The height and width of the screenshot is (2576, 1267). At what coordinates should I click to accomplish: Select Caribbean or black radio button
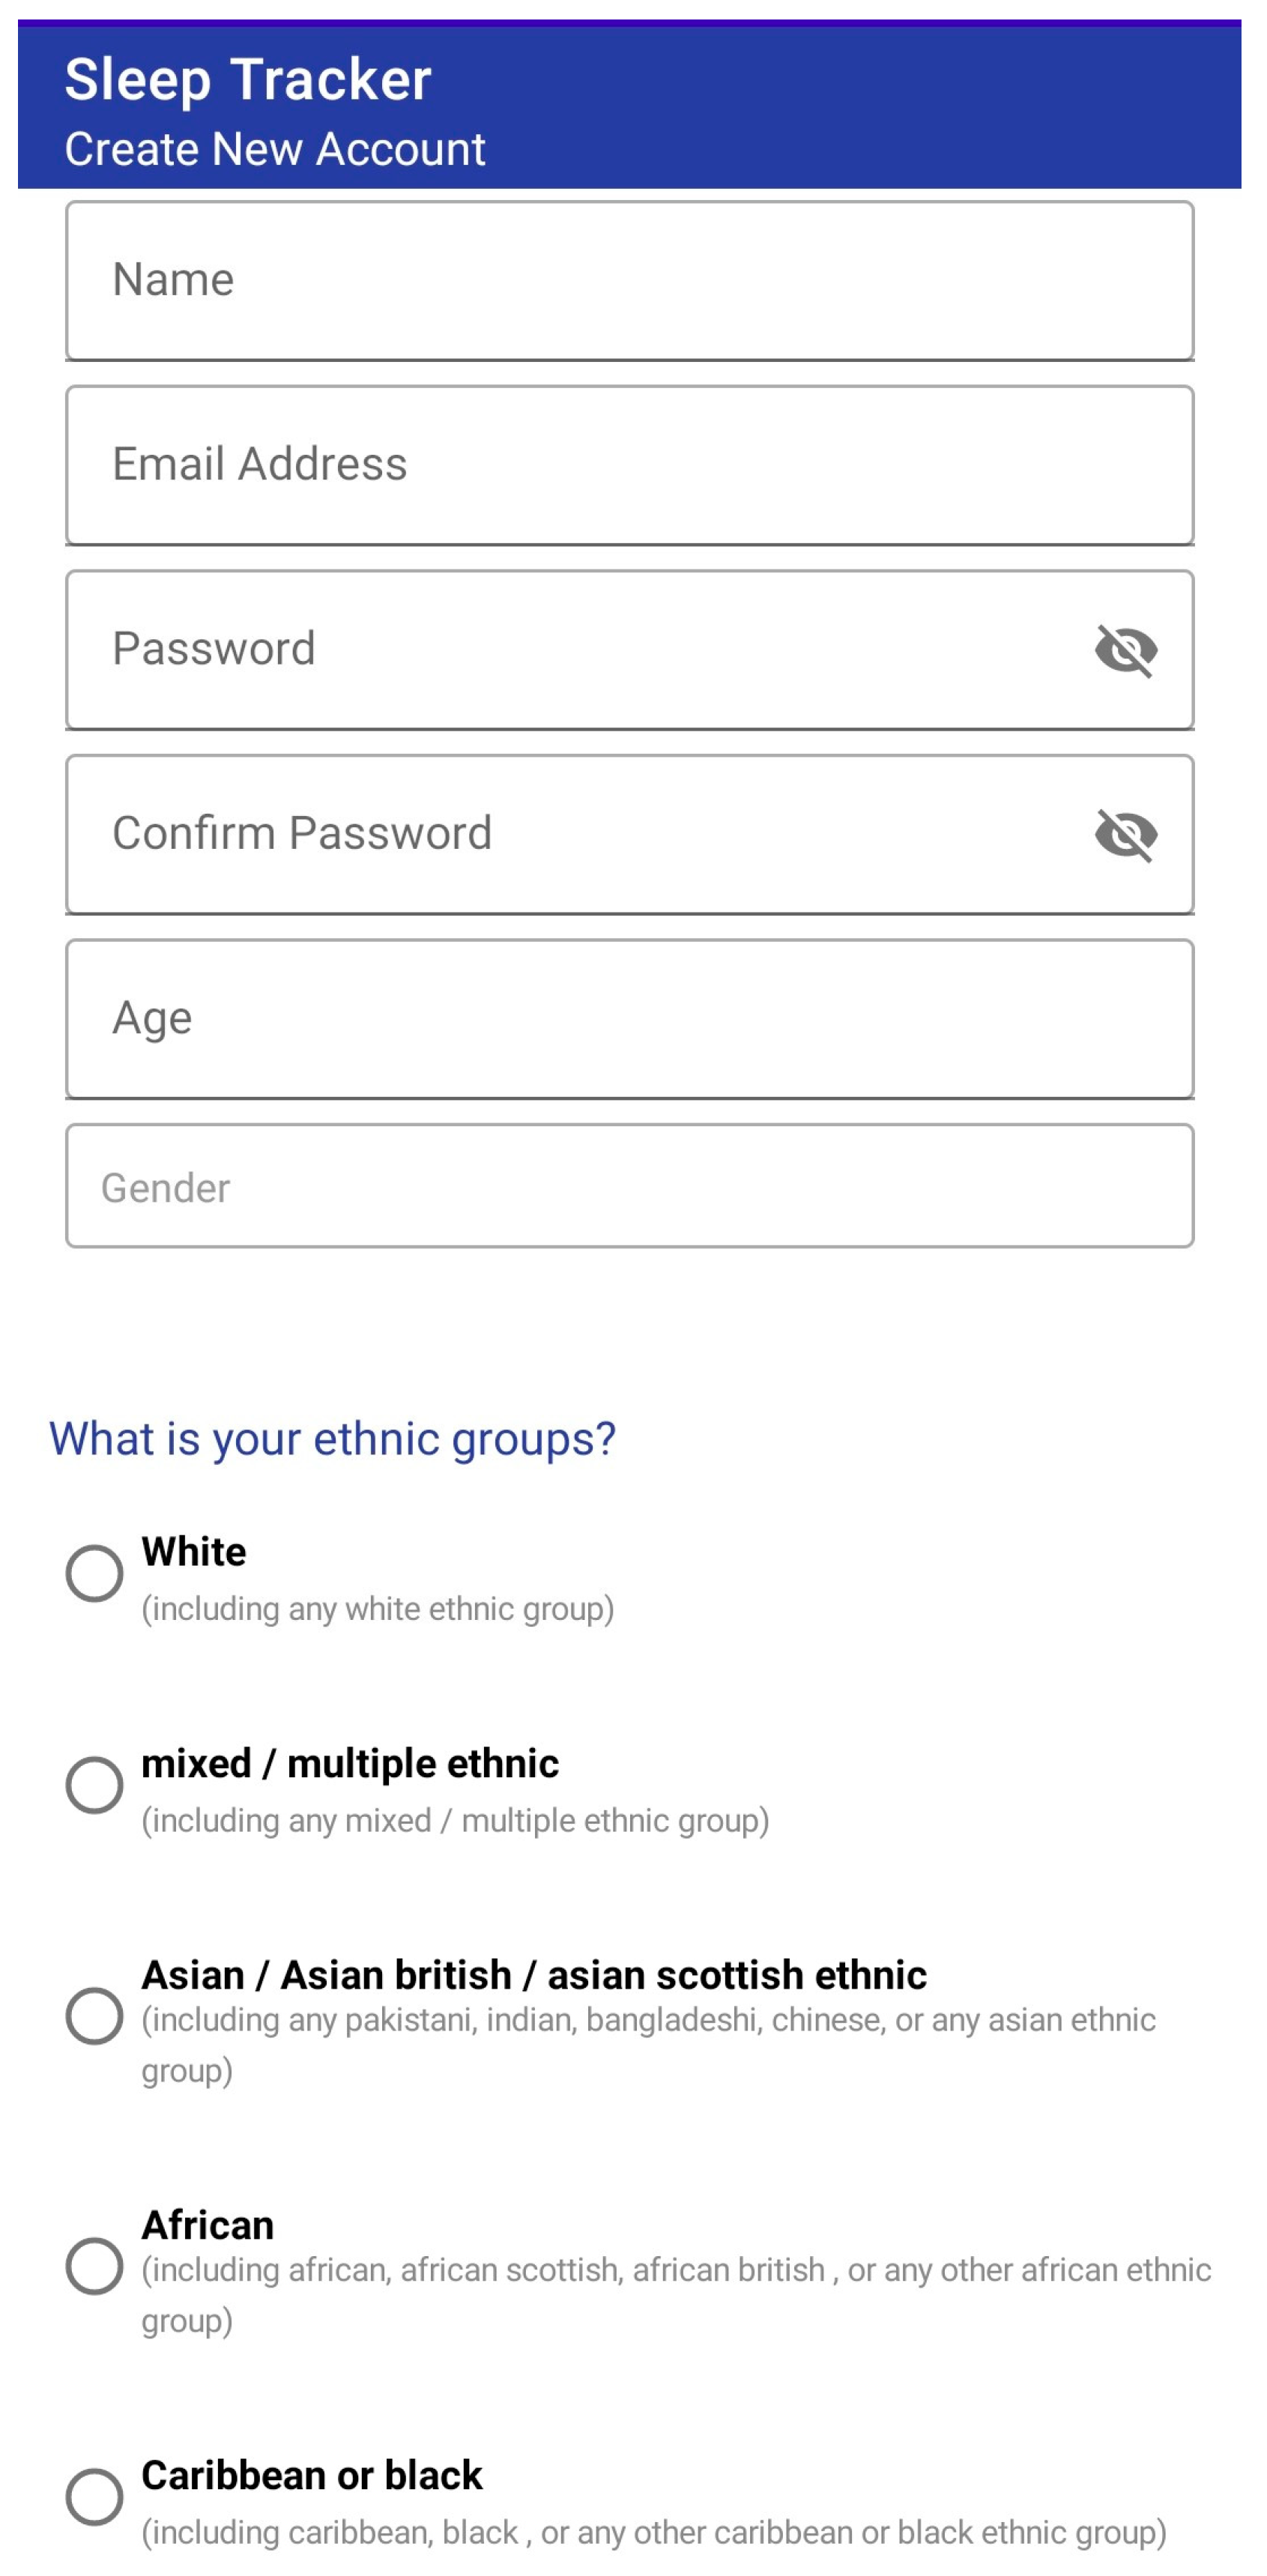coord(94,2496)
